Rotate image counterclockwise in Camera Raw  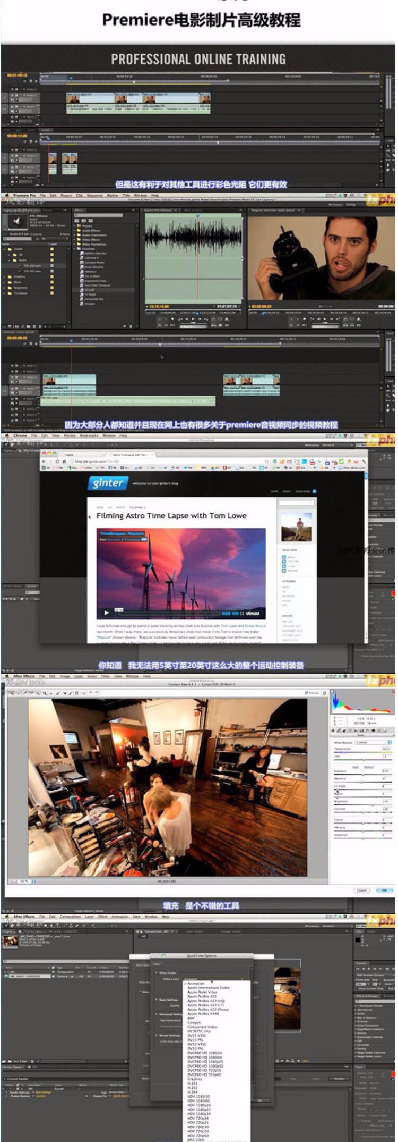[x=90, y=693]
